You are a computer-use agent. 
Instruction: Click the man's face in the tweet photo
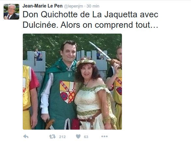pos(68,51)
